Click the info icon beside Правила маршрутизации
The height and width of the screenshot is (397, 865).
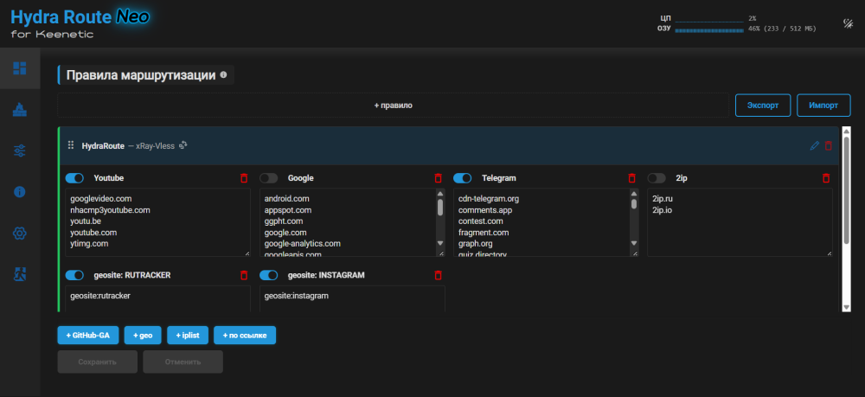tap(223, 74)
